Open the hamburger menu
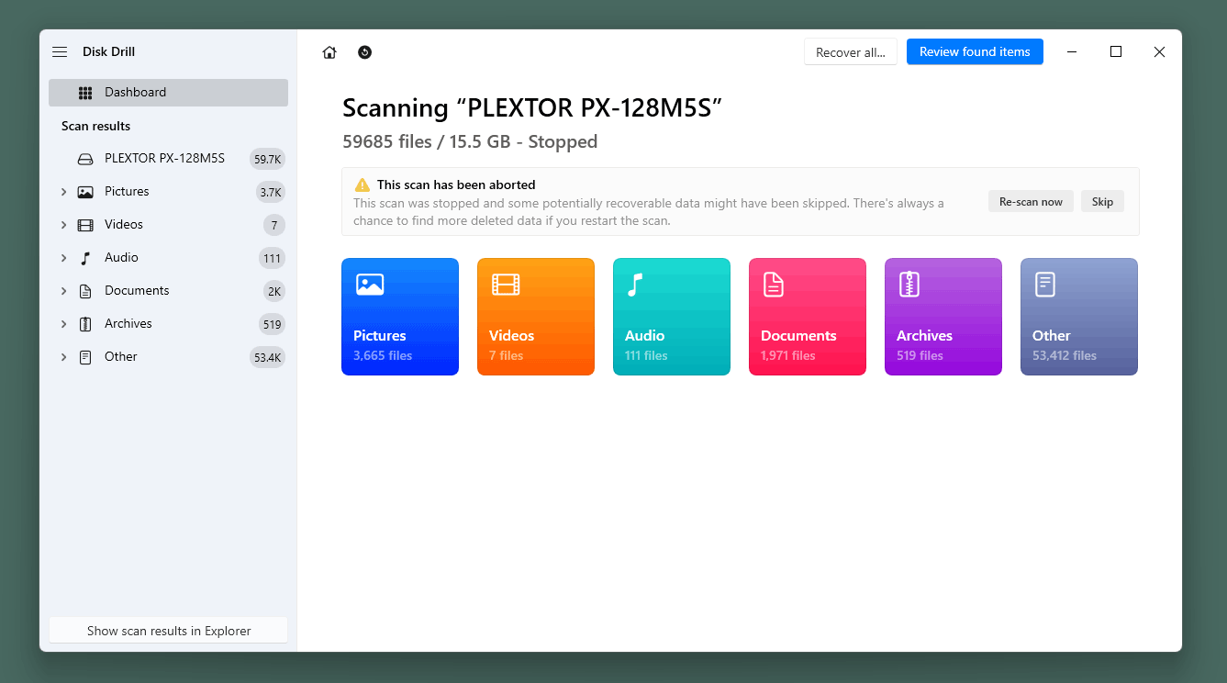The height and width of the screenshot is (683, 1227). tap(60, 52)
